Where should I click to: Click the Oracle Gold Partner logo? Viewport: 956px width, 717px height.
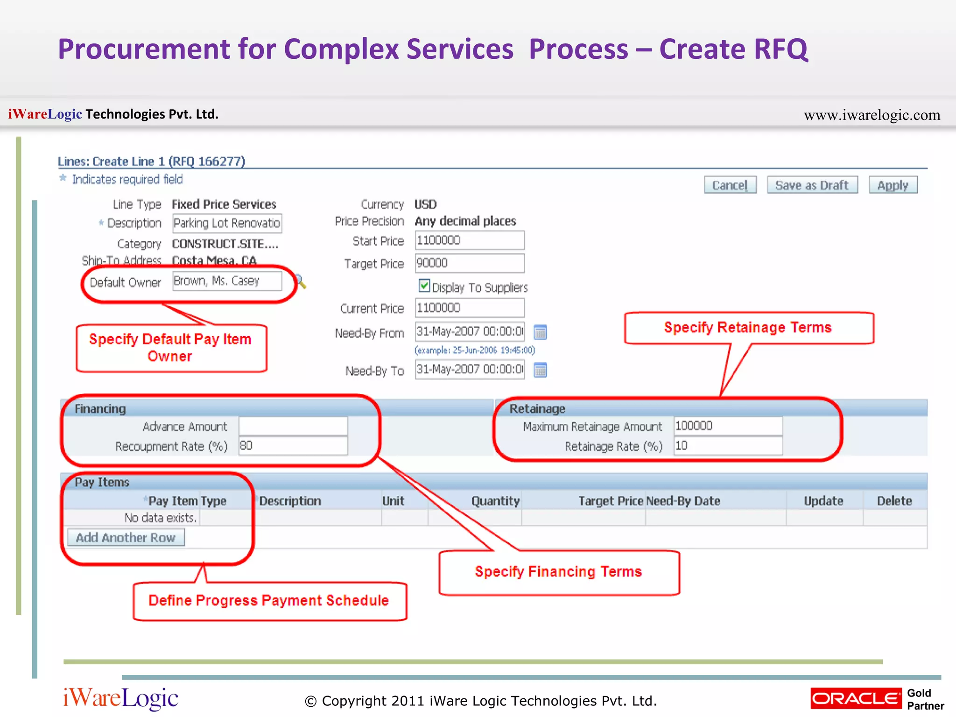tap(878, 699)
